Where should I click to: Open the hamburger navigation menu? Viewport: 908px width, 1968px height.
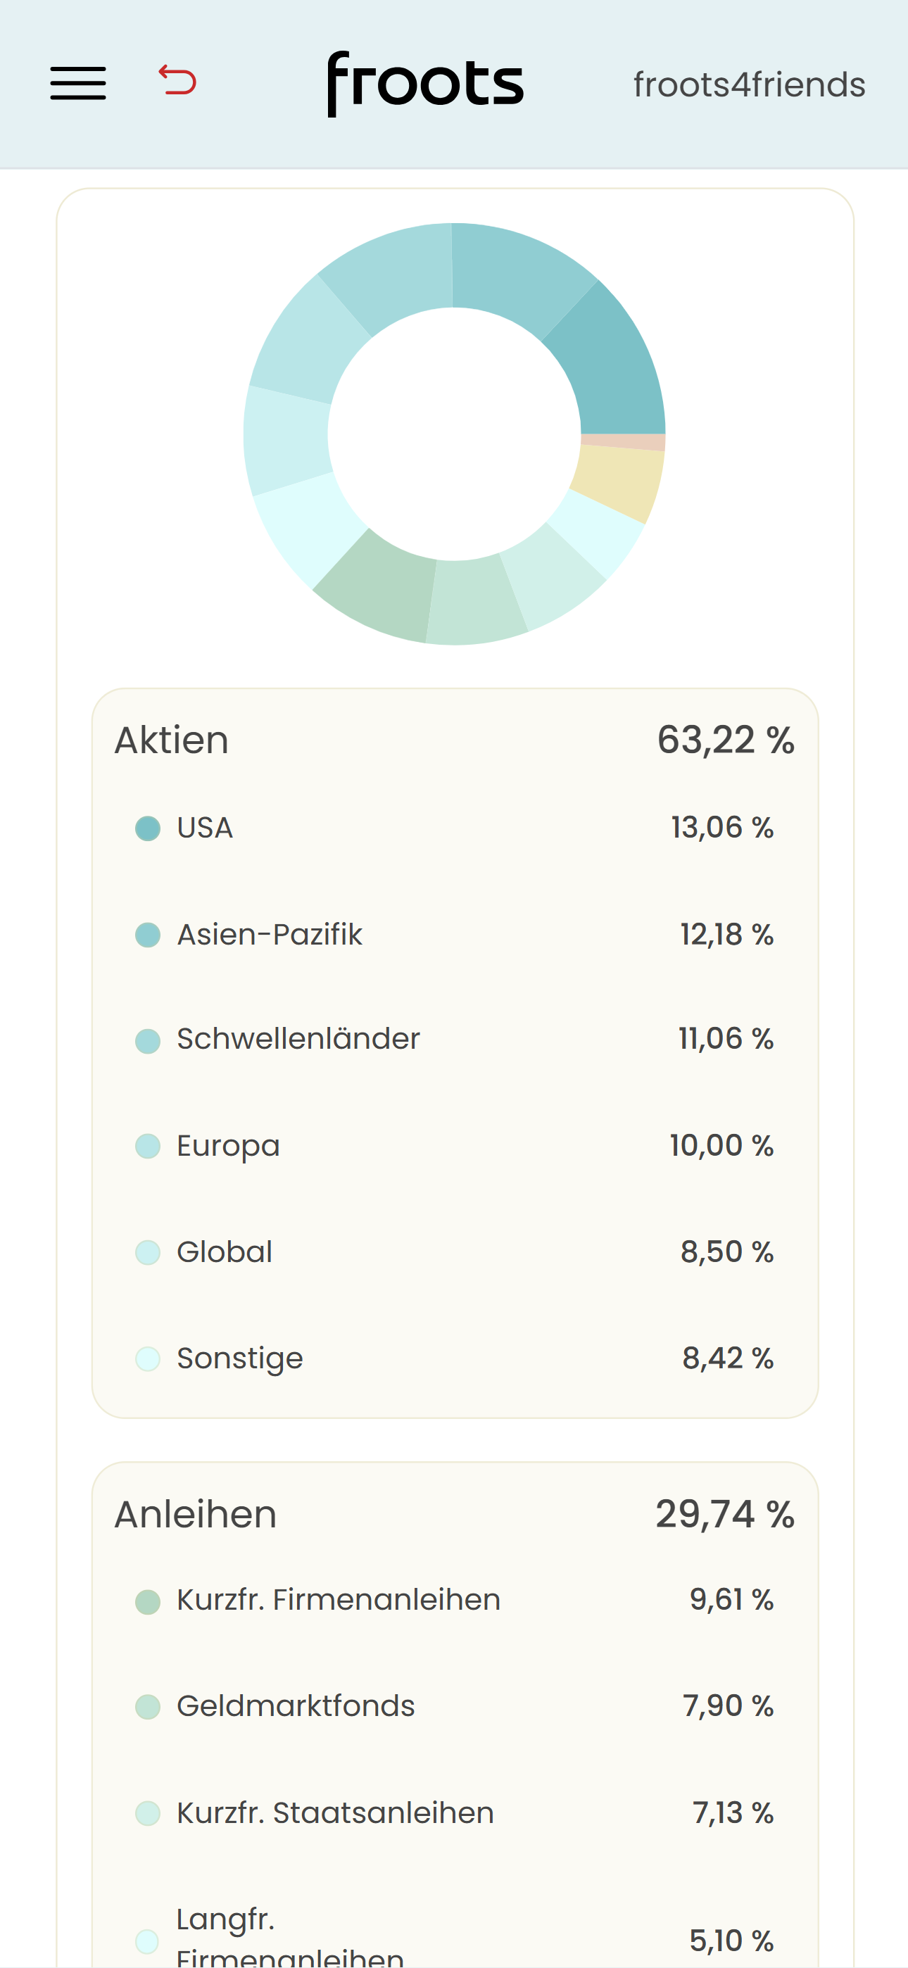(x=77, y=84)
